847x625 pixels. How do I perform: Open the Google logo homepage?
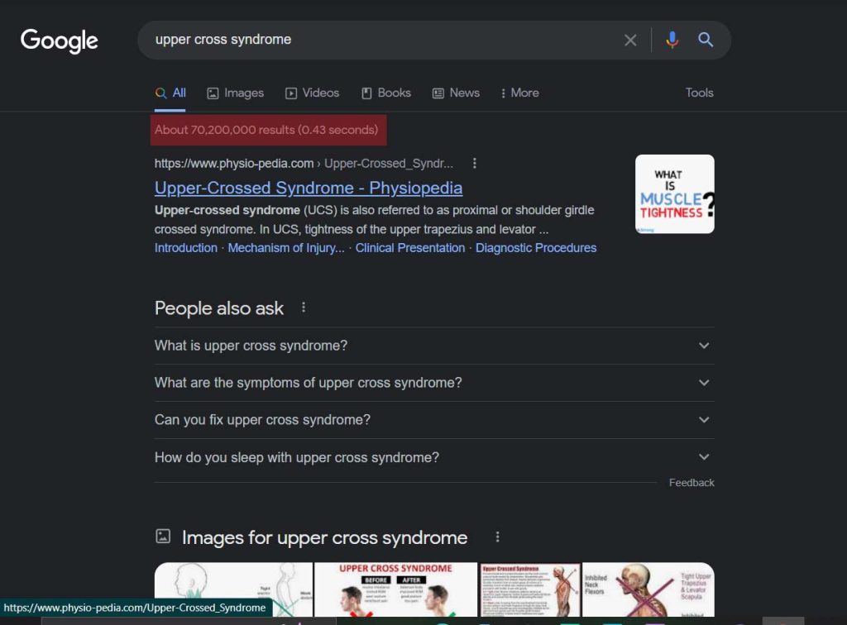pyautogui.click(x=60, y=41)
